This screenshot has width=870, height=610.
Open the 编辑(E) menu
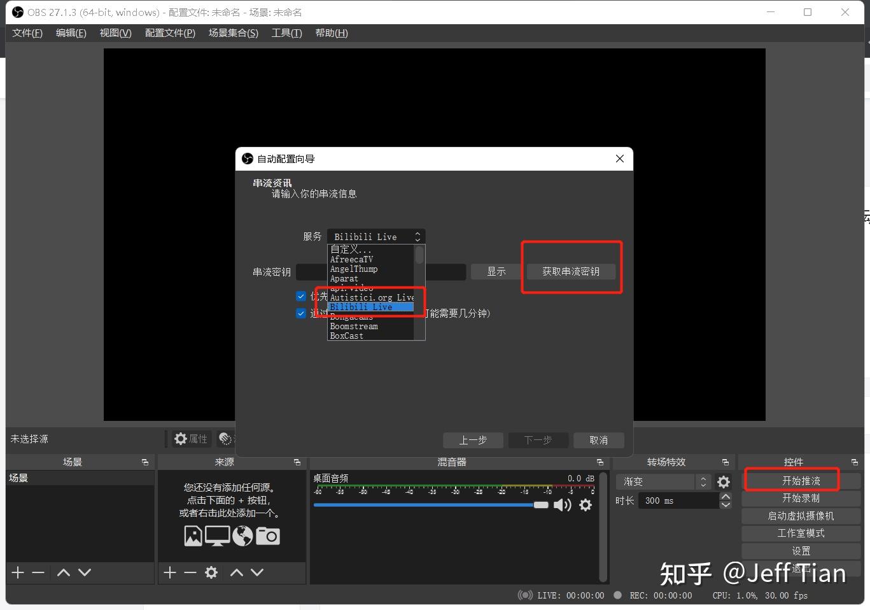point(71,33)
